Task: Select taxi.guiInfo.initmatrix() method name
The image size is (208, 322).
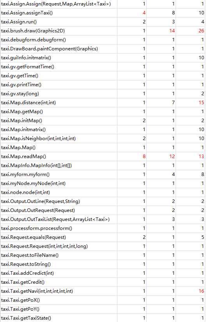Action: pyautogui.click(x=26, y=58)
